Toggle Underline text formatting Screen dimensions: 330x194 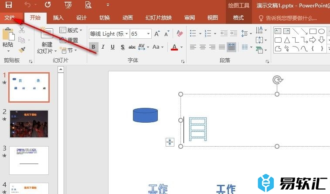[112, 47]
